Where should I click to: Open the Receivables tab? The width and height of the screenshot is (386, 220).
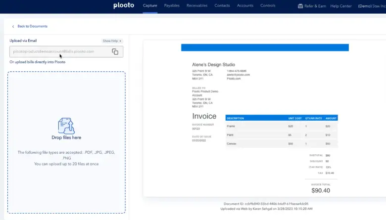pyautogui.click(x=197, y=5)
